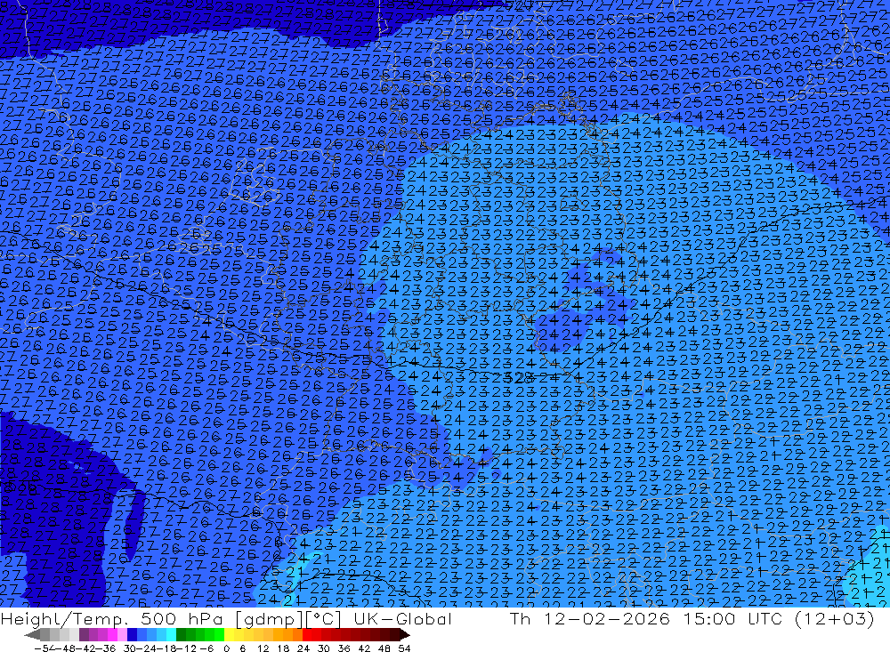890x652 pixels.
Task: Click the '-54' legend value
Action: point(44,648)
